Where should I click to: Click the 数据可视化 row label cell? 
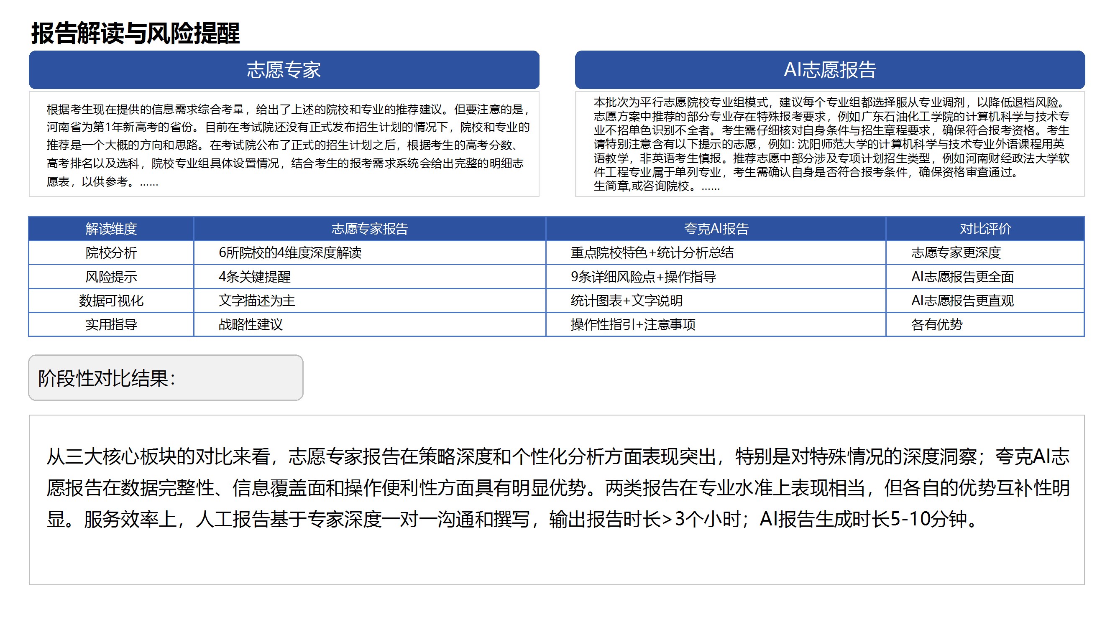[x=111, y=301]
